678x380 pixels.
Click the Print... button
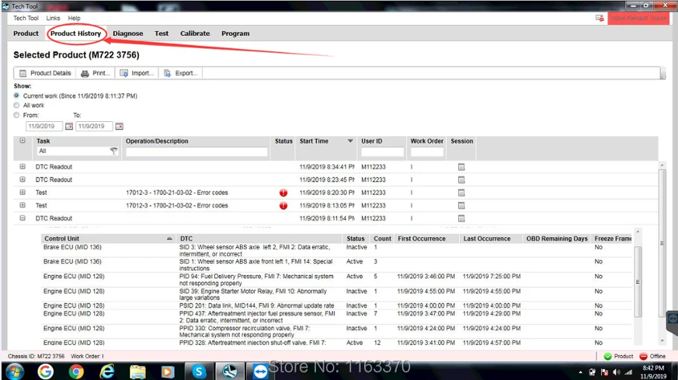coord(96,73)
